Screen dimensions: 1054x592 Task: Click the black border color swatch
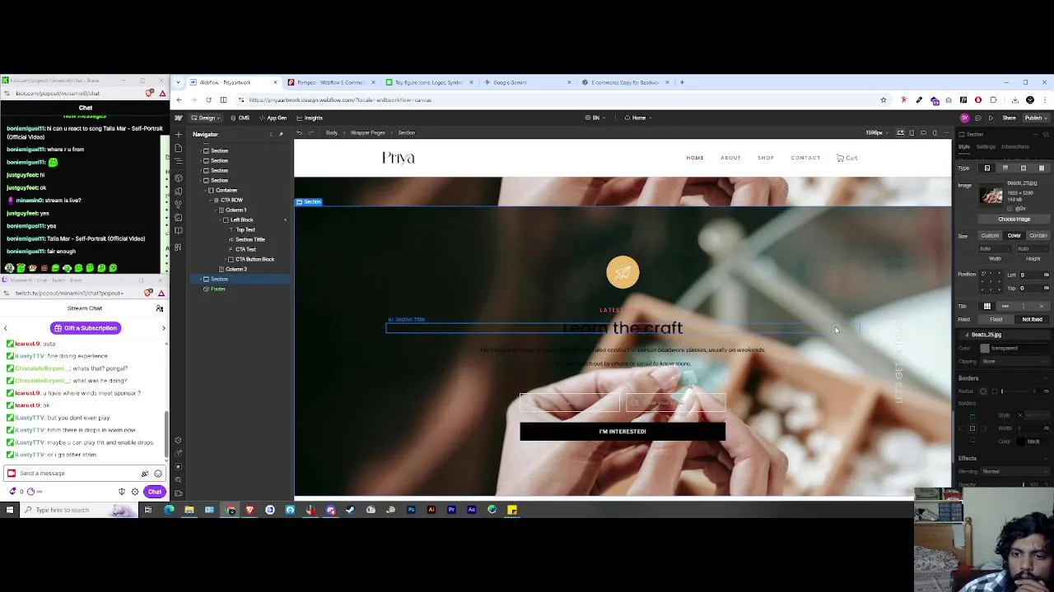pyautogui.click(x=1021, y=442)
